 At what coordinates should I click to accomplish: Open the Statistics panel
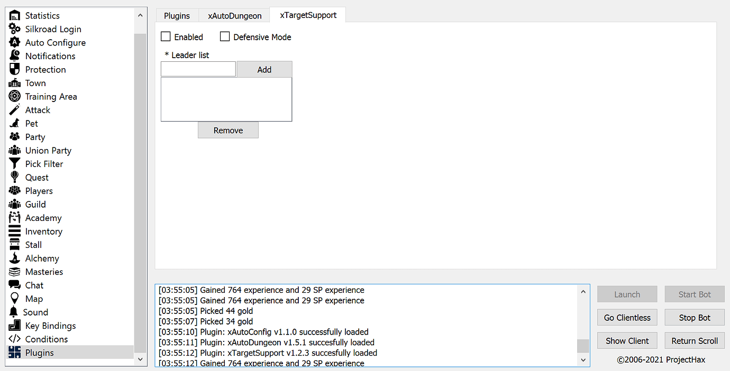click(41, 15)
